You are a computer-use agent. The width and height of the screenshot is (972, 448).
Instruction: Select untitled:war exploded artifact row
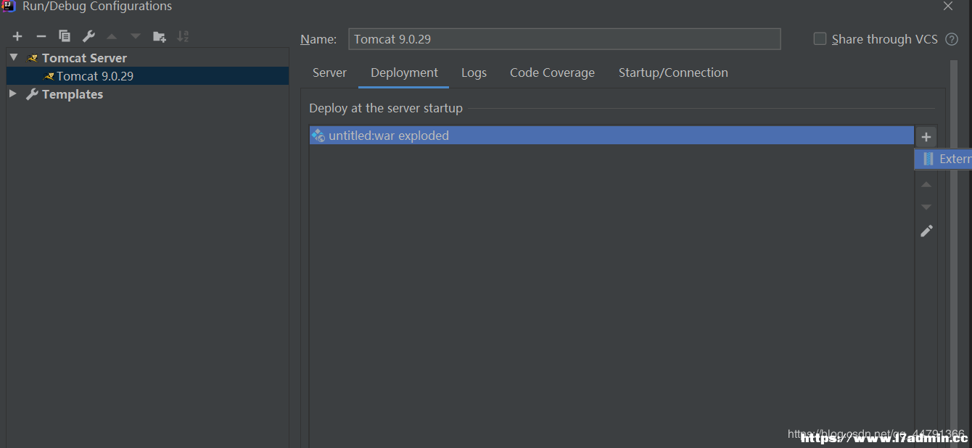pos(611,136)
